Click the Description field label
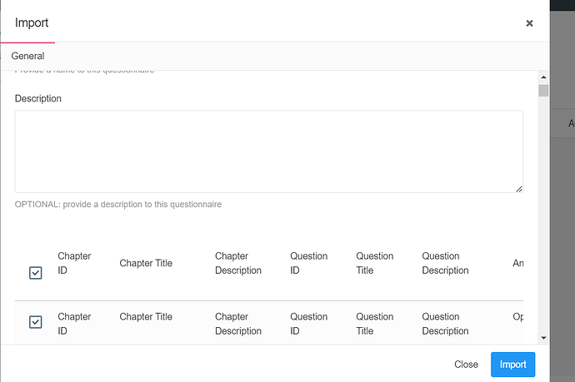The width and height of the screenshot is (575, 382). [x=38, y=98]
